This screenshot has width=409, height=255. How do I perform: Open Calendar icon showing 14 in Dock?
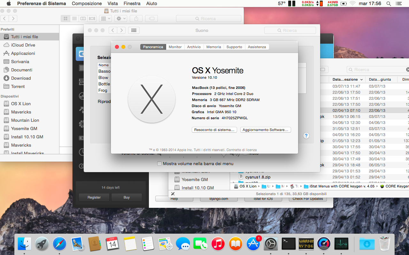(x=112, y=244)
